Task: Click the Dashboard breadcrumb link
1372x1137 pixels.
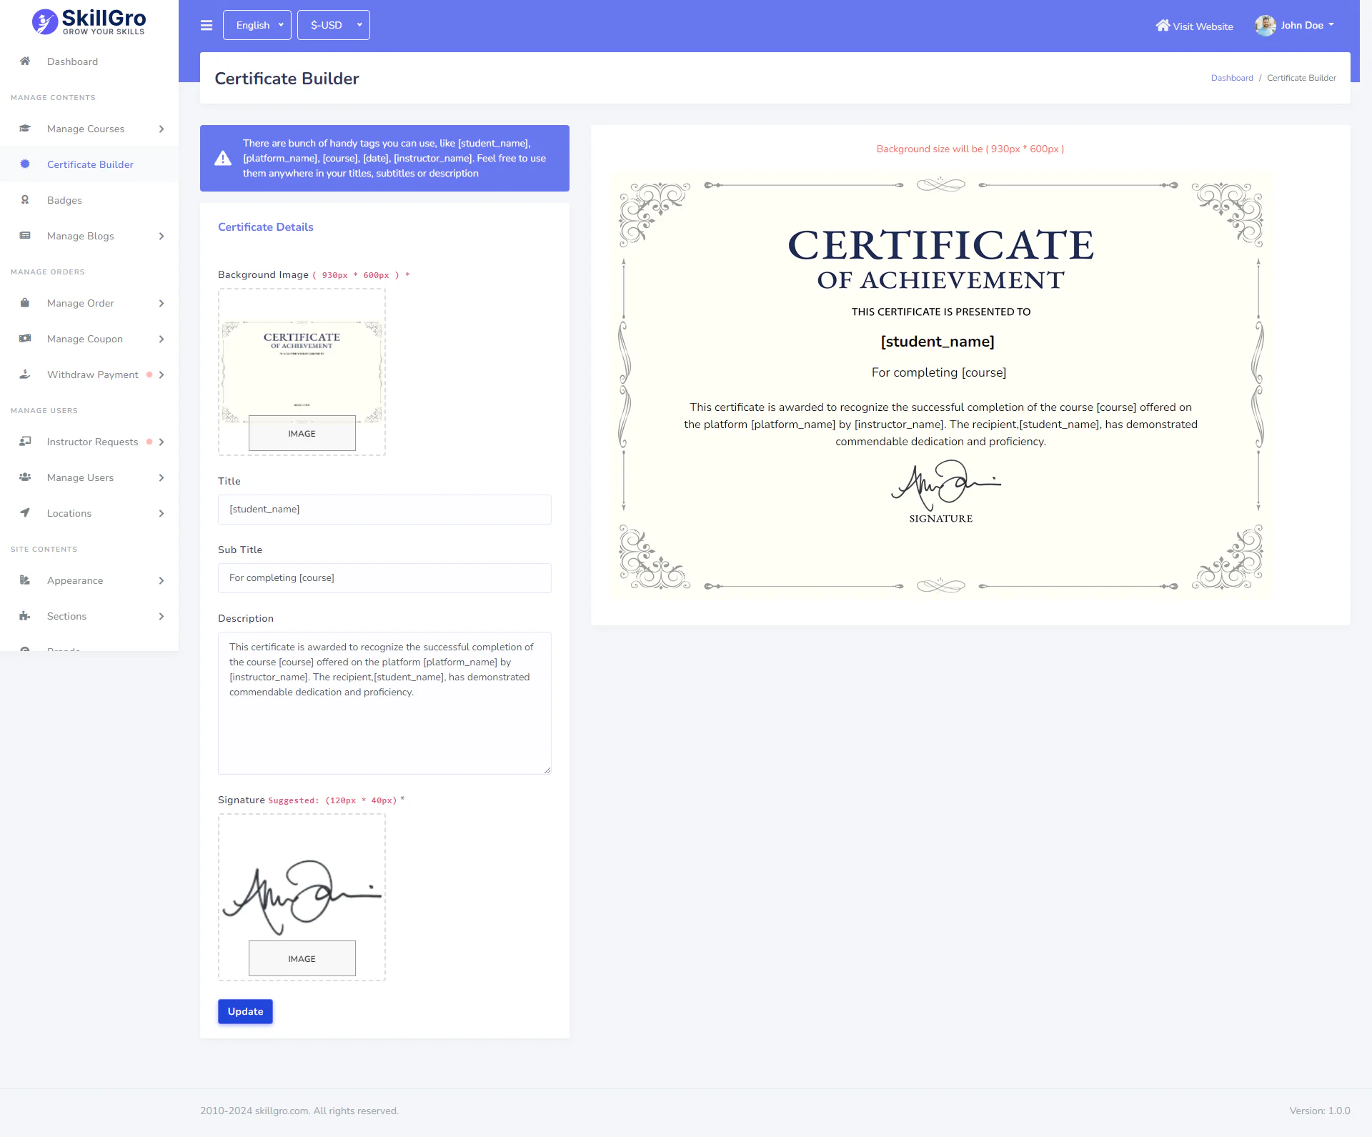Action: (1231, 78)
